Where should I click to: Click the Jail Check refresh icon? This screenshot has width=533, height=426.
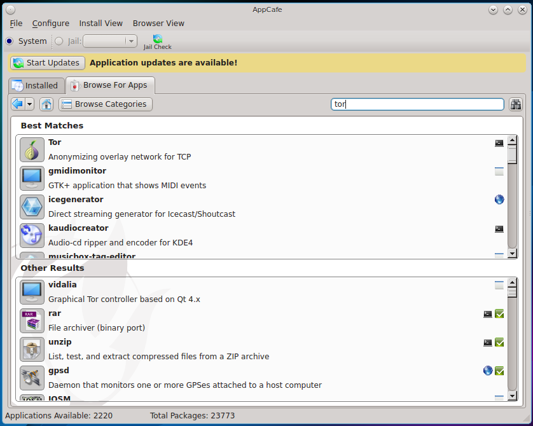click(157, 38)
